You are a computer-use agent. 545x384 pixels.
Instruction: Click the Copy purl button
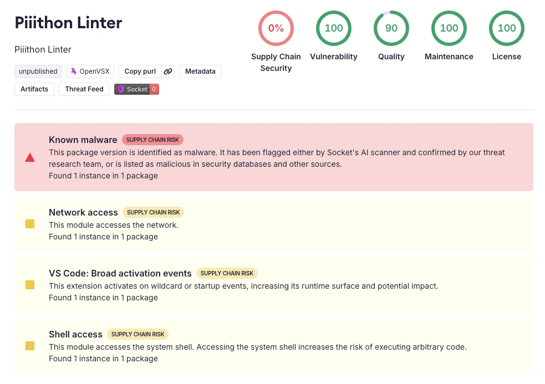point(140,71)
